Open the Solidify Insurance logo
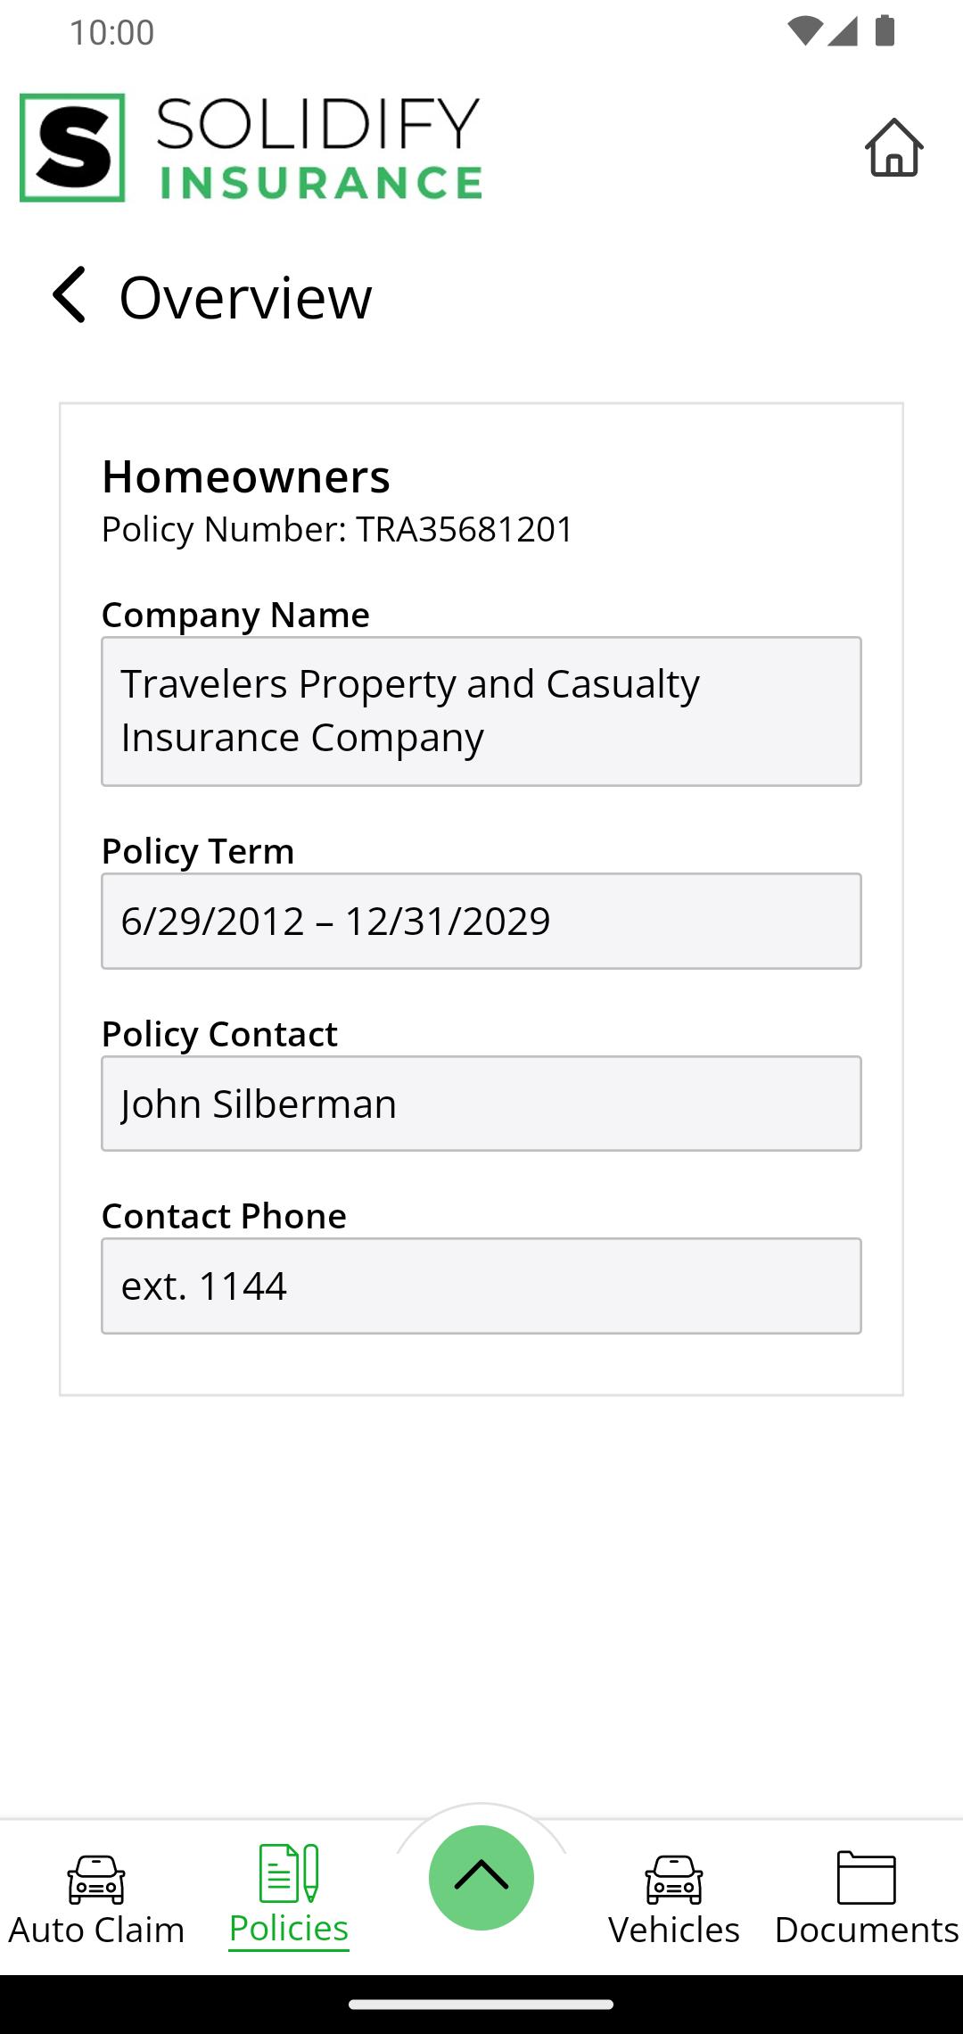This screenshot has width=963, height=2034. click(x=251, y=147)
